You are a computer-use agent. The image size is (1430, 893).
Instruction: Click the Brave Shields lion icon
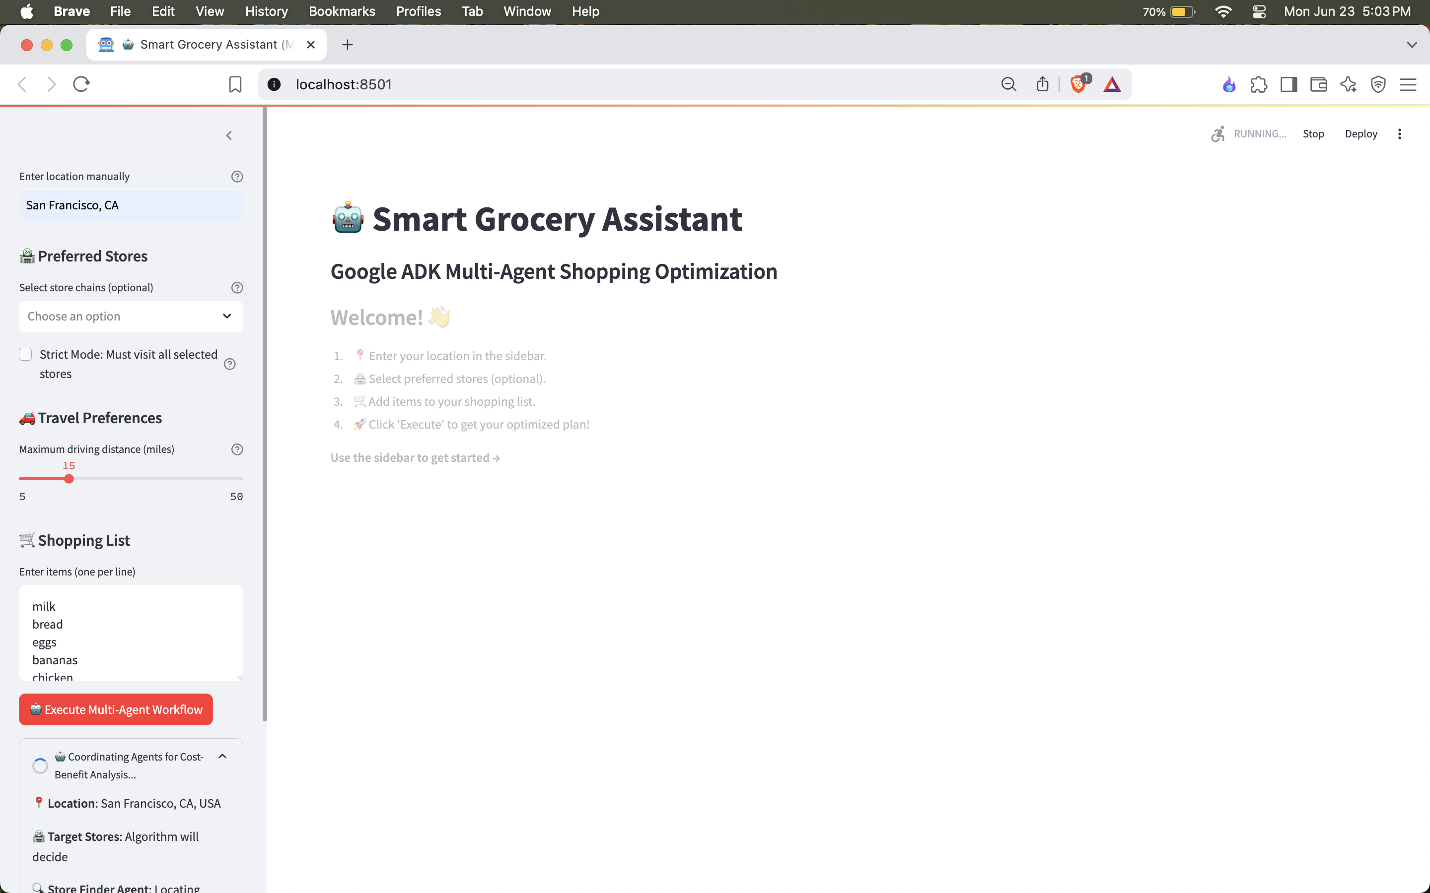click(1078, 84)
